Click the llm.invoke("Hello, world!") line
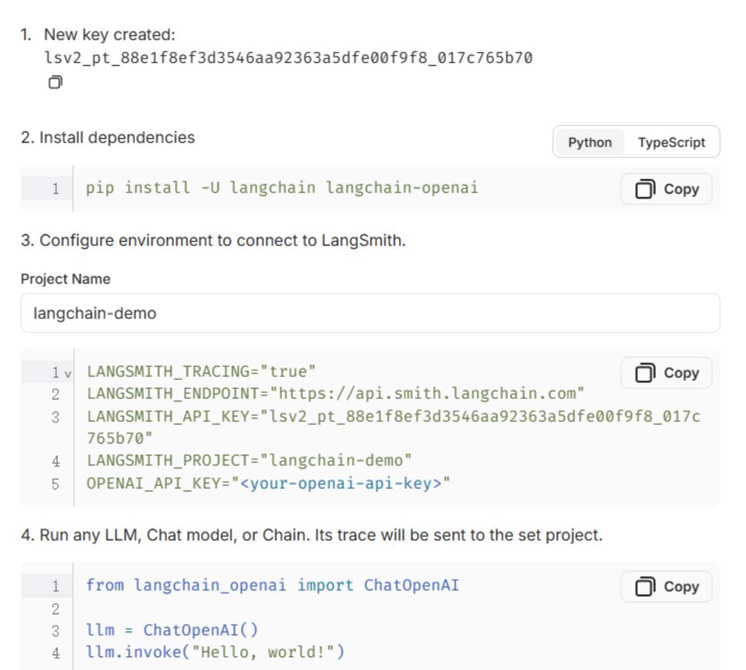The image size is (746, 670). 215,652
